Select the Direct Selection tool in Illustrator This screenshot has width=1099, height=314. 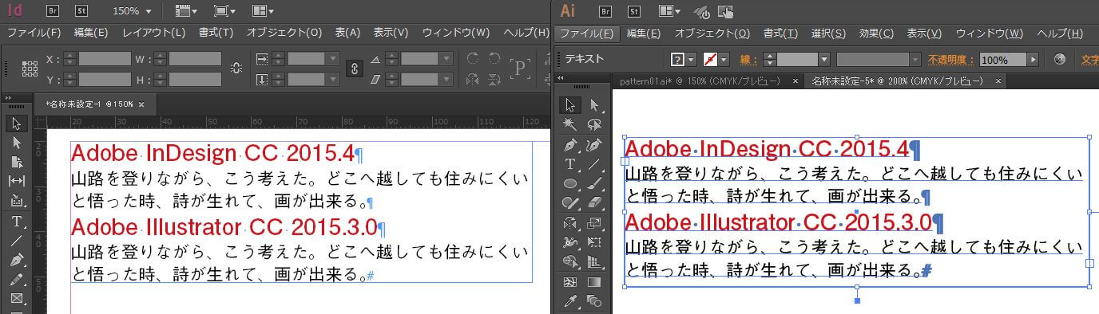tap(594, 104)
